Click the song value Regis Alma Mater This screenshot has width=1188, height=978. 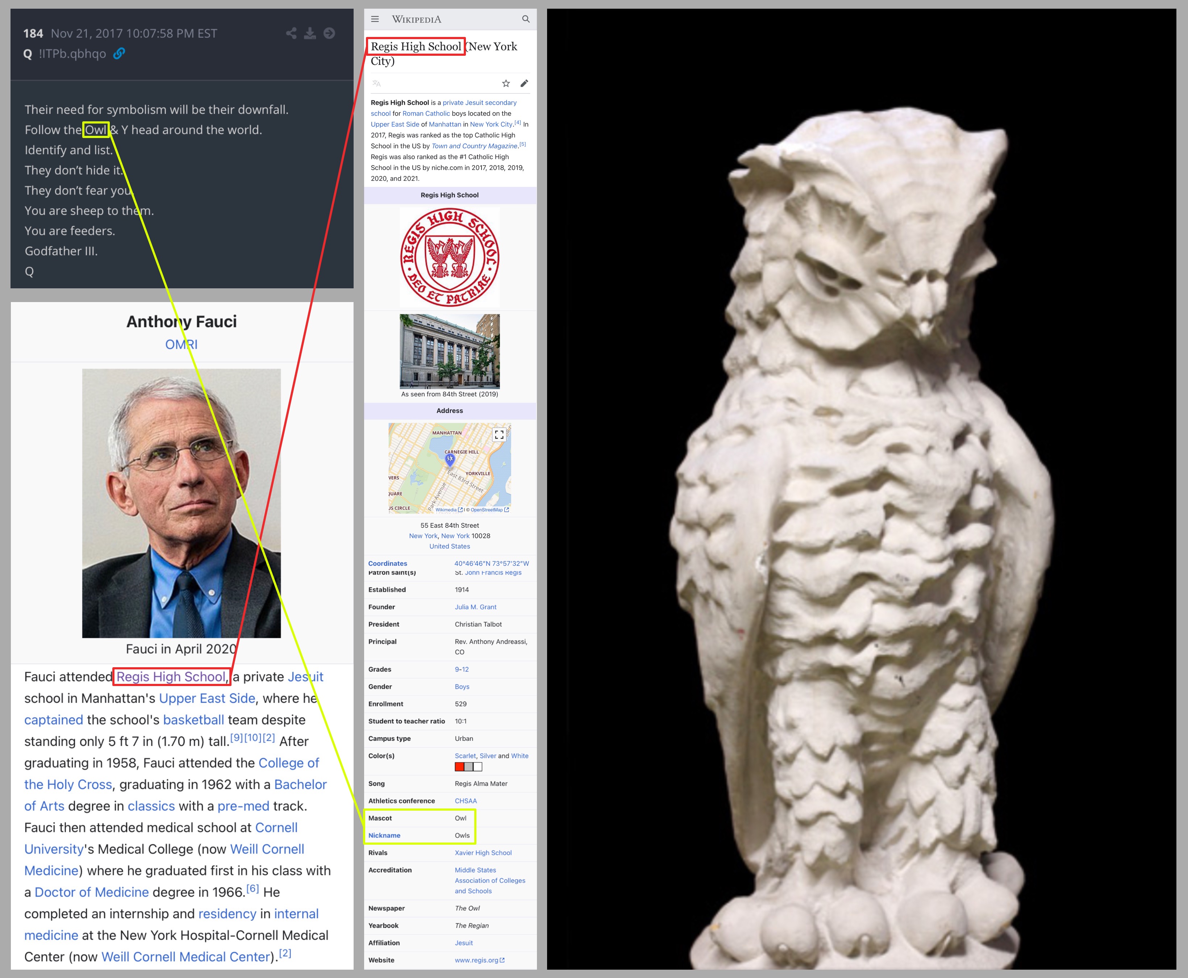click(481, 783)
